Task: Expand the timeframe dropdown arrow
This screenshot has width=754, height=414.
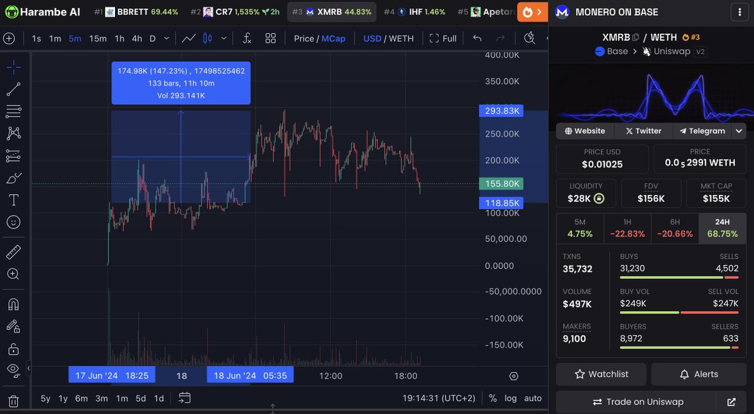Action: (166, 38)
